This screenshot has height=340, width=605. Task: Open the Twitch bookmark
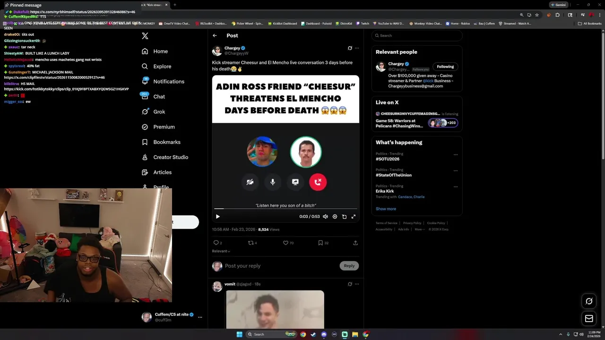click(363, 24)
